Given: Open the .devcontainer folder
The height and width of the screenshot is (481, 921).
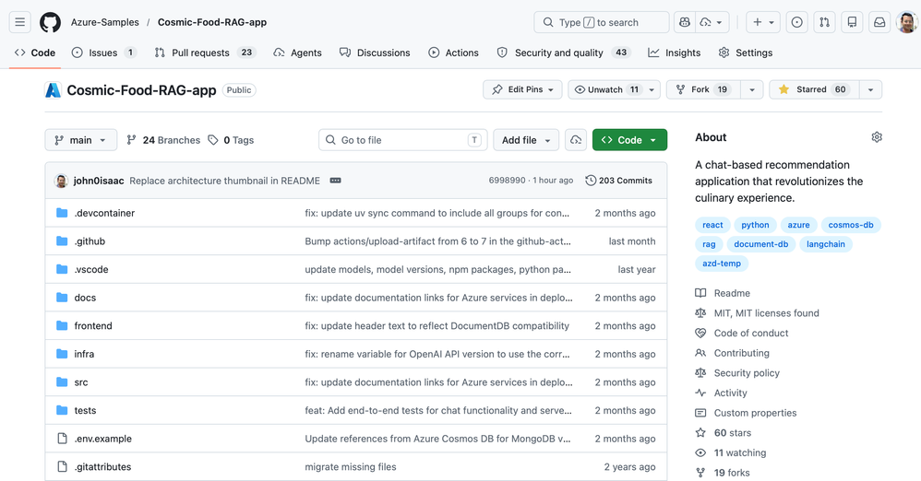Looking at the screenshot, I should point(104,213).
